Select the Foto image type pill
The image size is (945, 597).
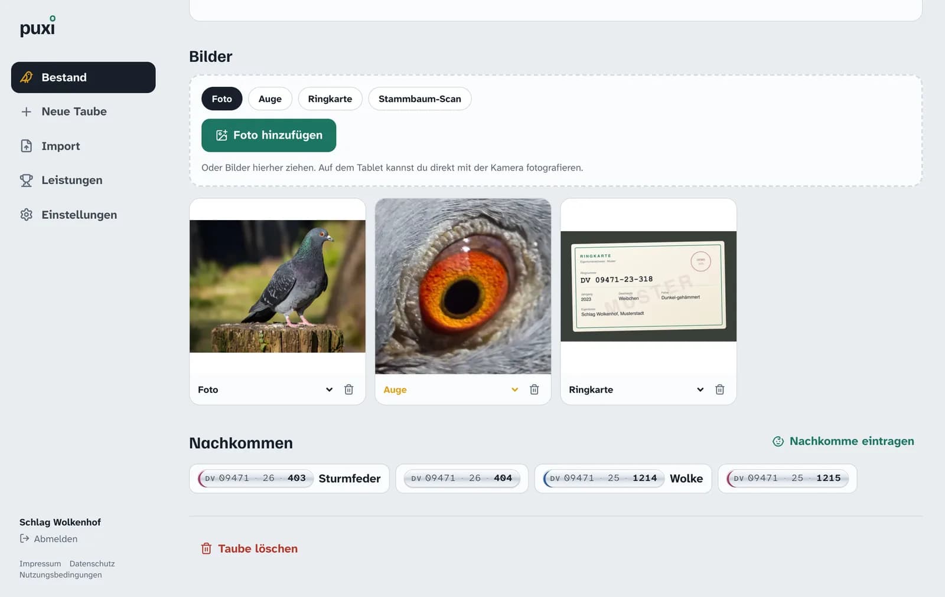[222, 99]
